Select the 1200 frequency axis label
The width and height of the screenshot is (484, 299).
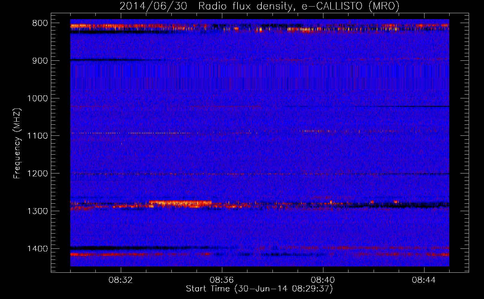pyautogui.click(x=37, y=173)
